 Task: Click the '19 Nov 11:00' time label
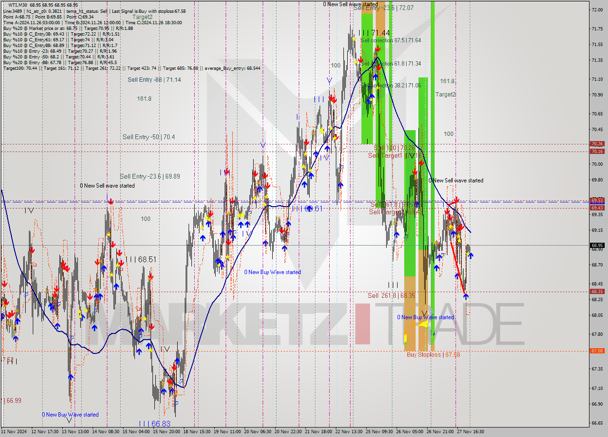pyautogui.click(x=227, y=432)
